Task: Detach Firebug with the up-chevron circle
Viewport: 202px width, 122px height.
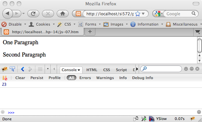Action: pos(192,69)
